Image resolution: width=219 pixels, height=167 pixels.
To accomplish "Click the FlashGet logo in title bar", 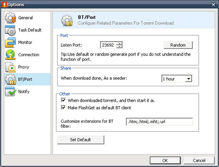I will click(4, 4).
